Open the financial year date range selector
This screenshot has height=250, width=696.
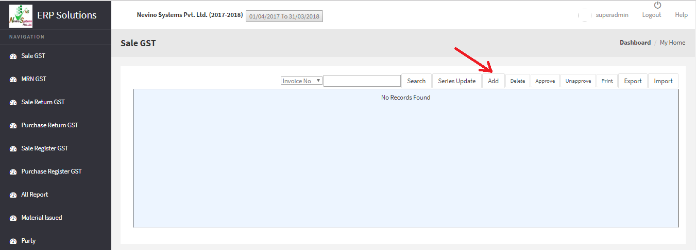tap(284, 16)
